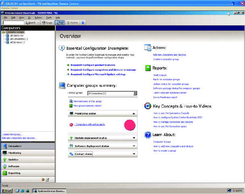Click Computers with active alerts link

tap(90, 125)
